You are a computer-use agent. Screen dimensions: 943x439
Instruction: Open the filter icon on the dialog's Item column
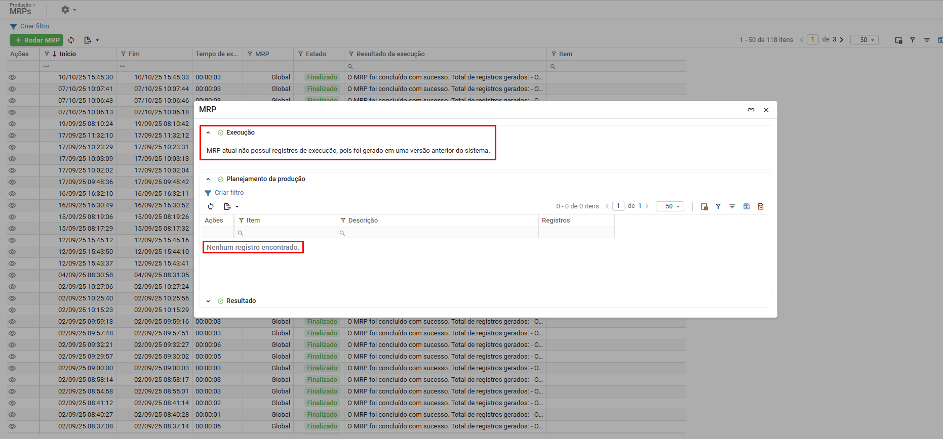242,221
